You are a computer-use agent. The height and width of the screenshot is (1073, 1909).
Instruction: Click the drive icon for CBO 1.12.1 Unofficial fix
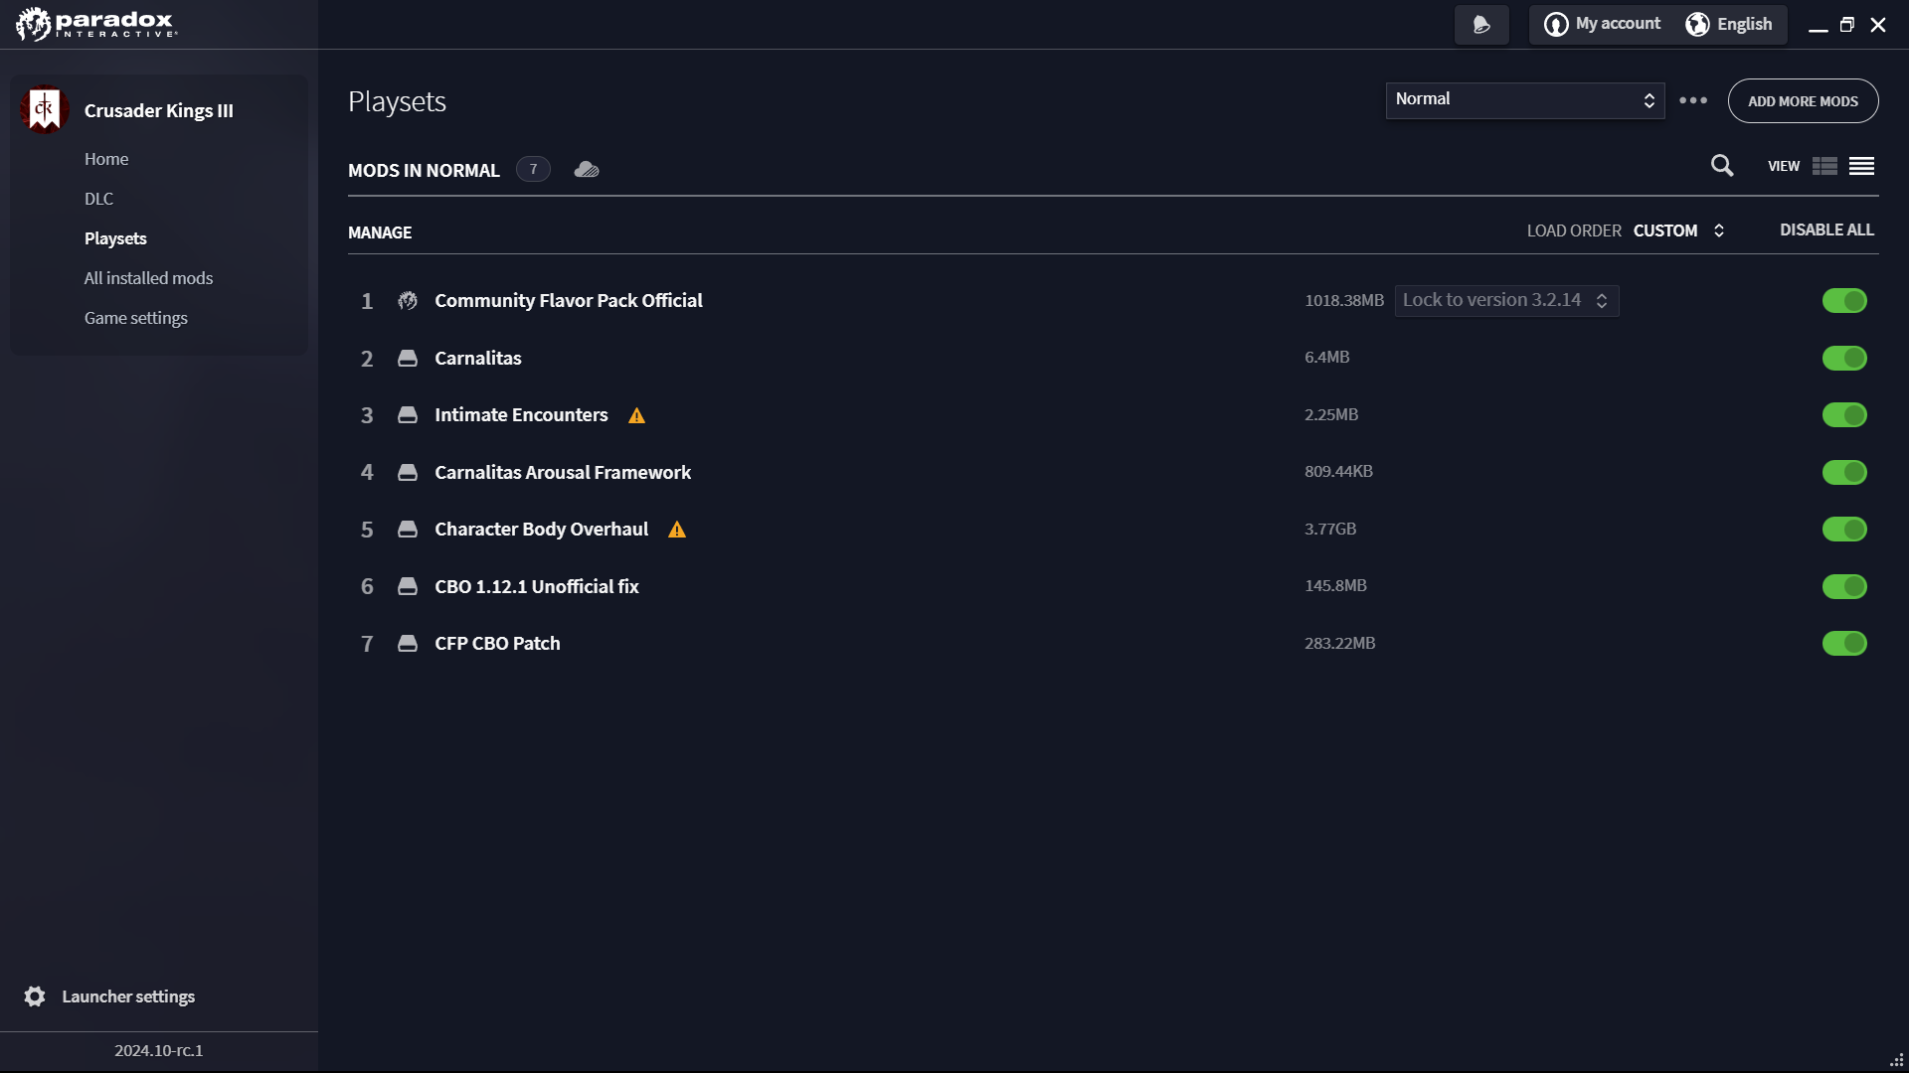pyautogui.click(x=408, y=586)
